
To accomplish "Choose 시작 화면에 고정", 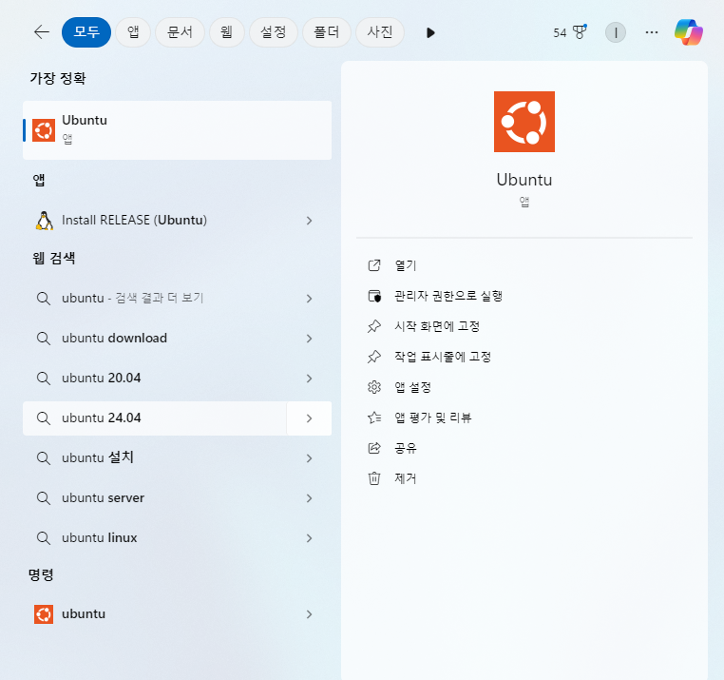I will coord(437,326).
